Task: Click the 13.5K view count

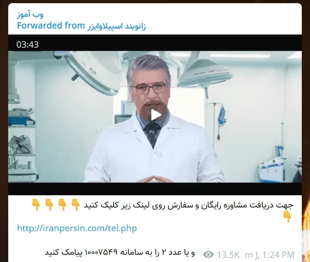Action: pyautogui.click(x=228, y=255)
